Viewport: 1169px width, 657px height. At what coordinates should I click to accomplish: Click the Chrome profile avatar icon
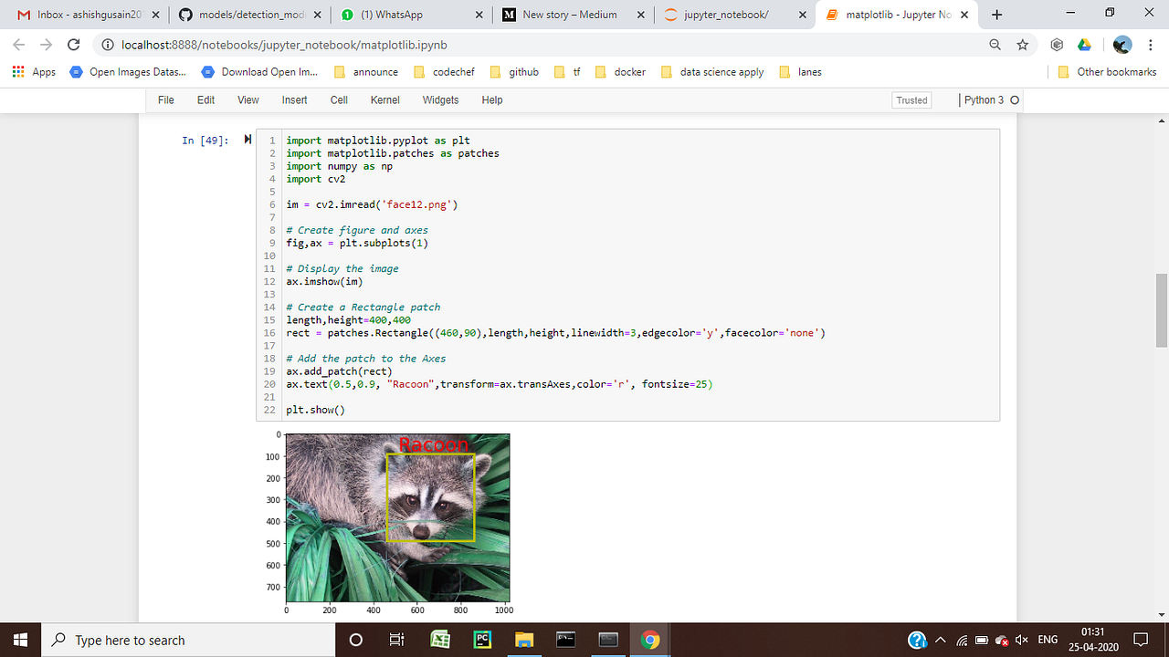(1122, 44)
